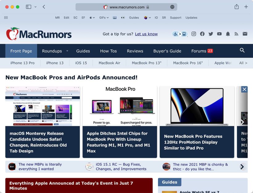The image size is (253, 193).
Task: Open the Apple Ditches Intel Chips article
Action: point(118,142)
